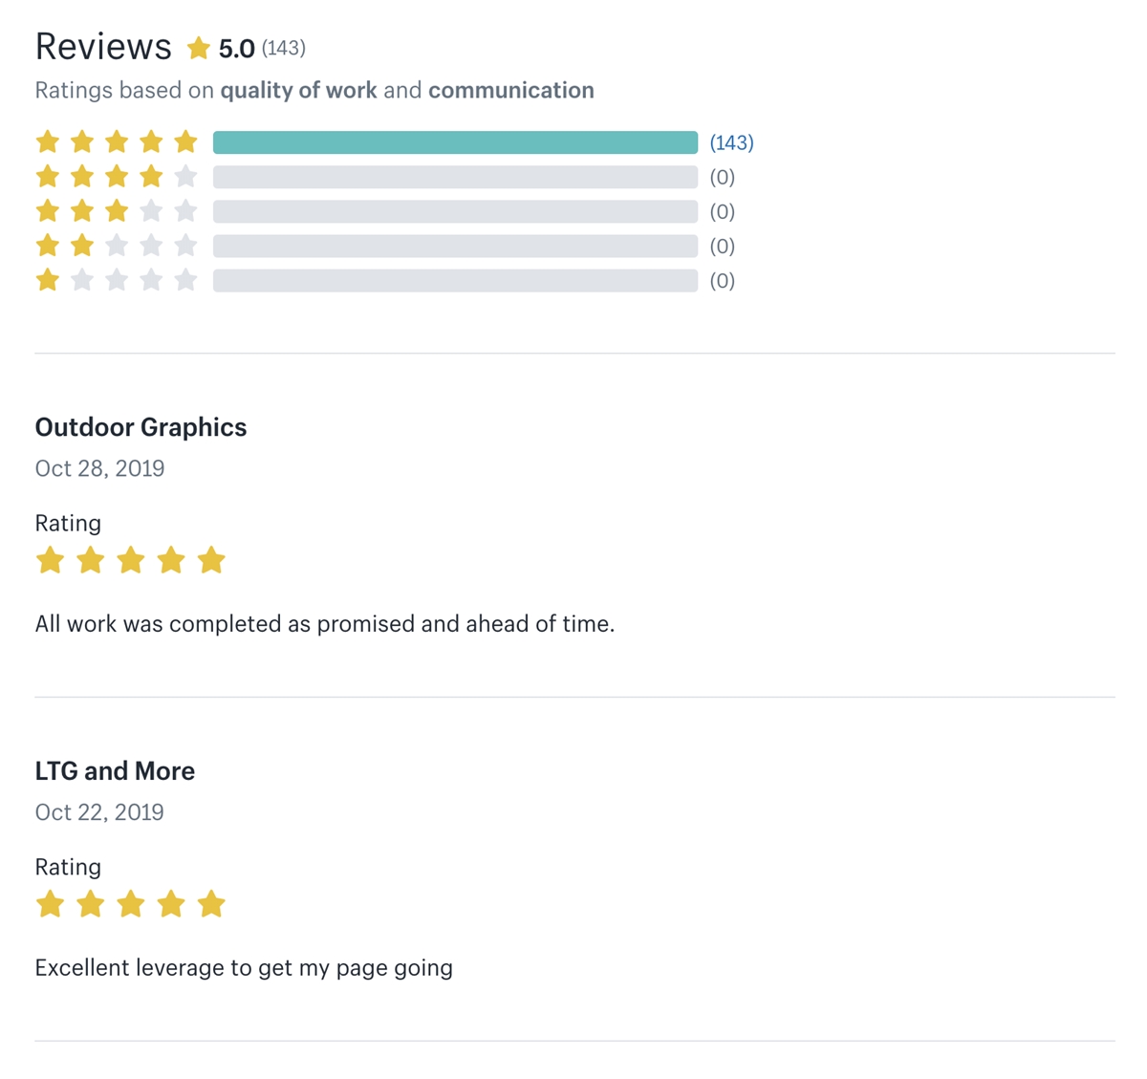Viewport: 1147px width, 1079px height.
Task: Click the Reviews heading
Action: click(x=103, y=47)
